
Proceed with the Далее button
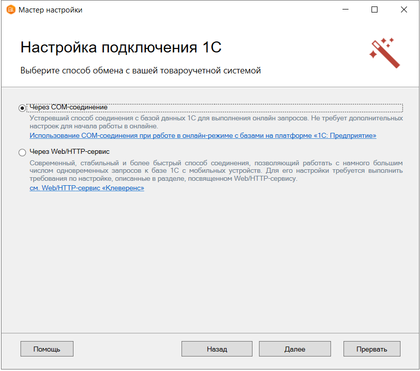click(295, 349)
